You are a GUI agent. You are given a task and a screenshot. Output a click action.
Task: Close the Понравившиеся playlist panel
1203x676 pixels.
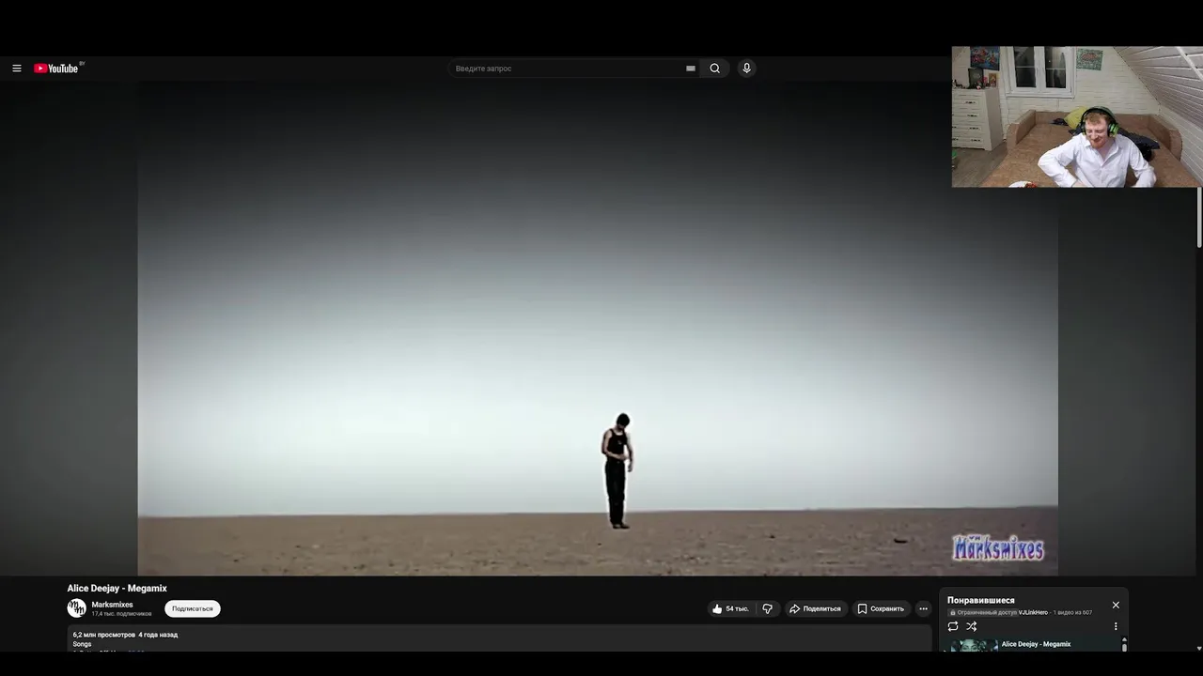pos(1116,605)
